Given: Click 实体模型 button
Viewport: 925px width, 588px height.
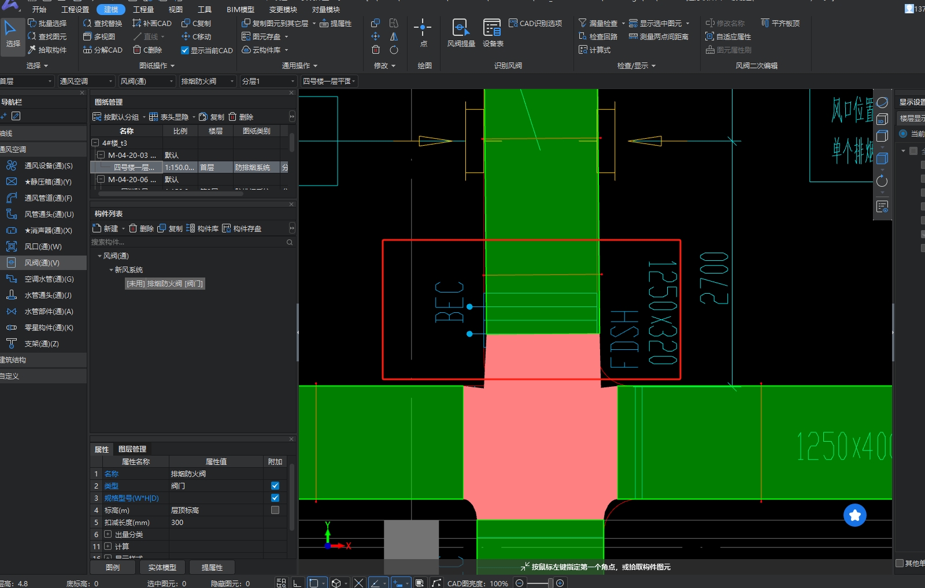Looking at the screenshot, I should (x=162, y=567).
